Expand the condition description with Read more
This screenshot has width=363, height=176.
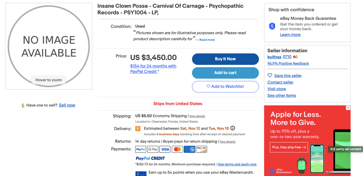(207, 40)
